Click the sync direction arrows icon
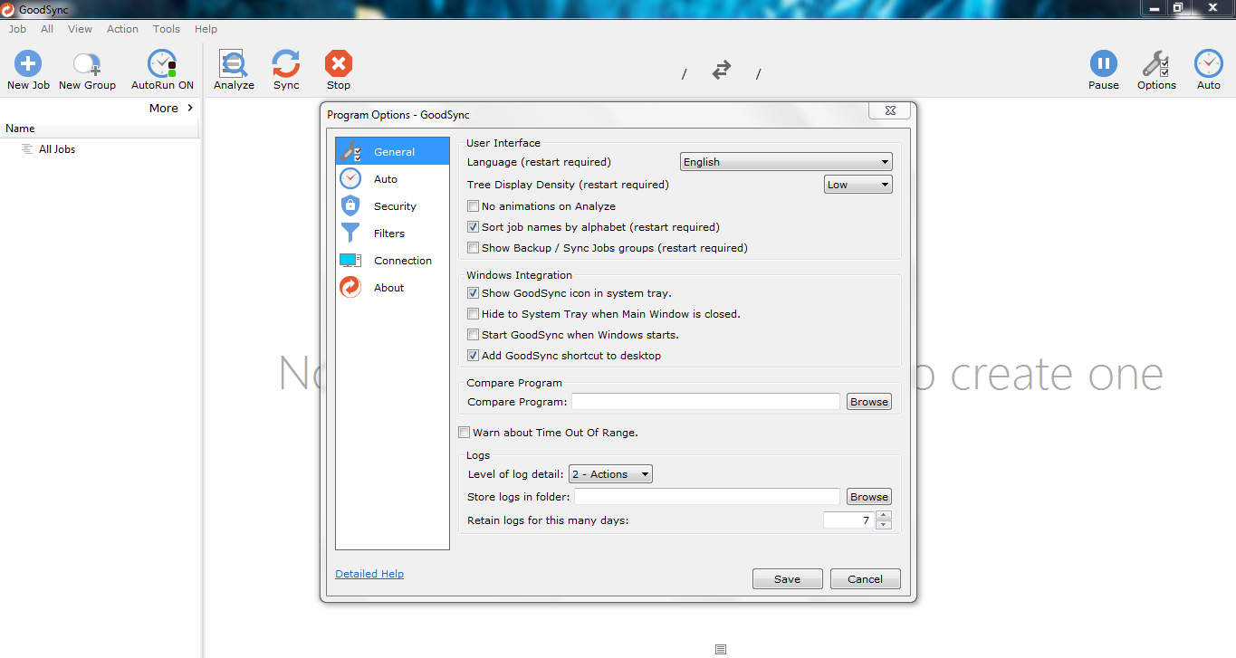 722,70
